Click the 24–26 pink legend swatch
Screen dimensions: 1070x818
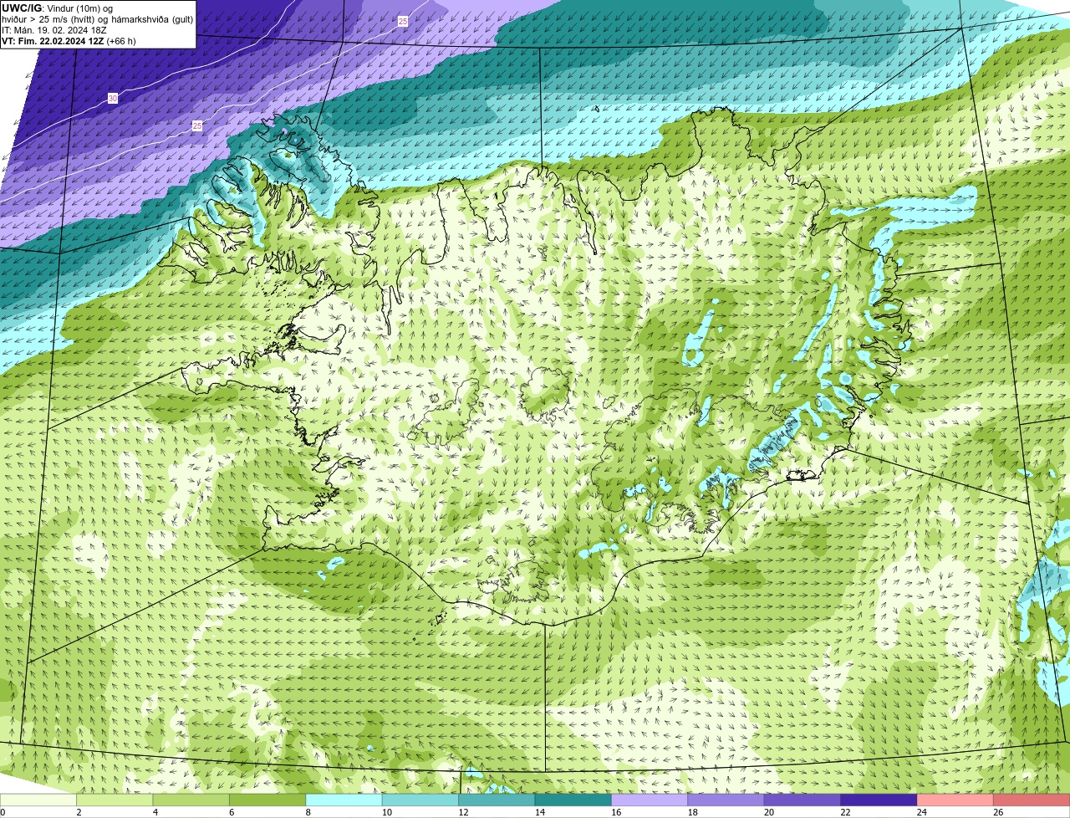pyautogui.click(x=955, y=800)
